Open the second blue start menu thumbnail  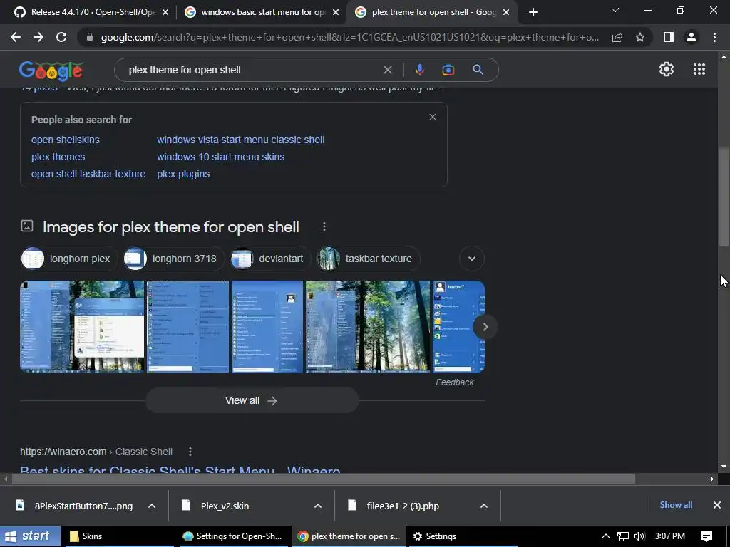[187, 326]
